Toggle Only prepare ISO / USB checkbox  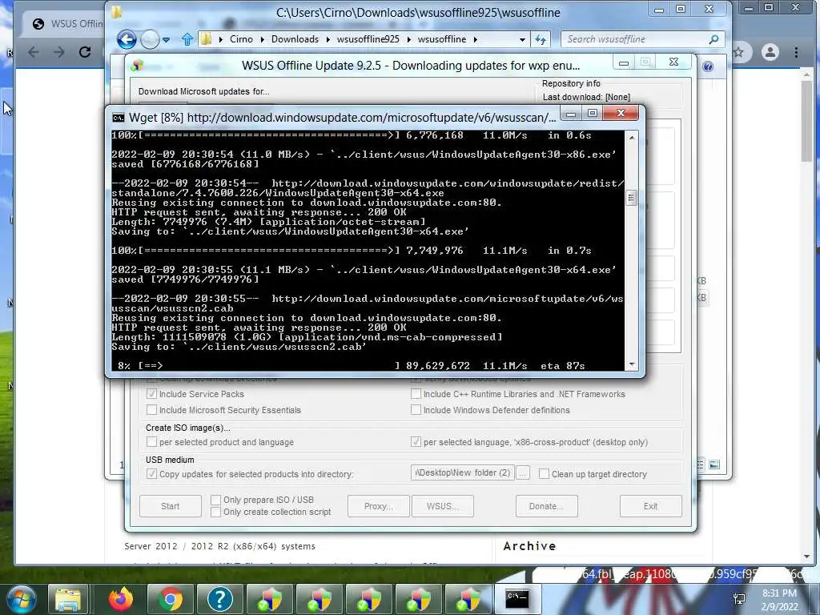tap(215, 500)
